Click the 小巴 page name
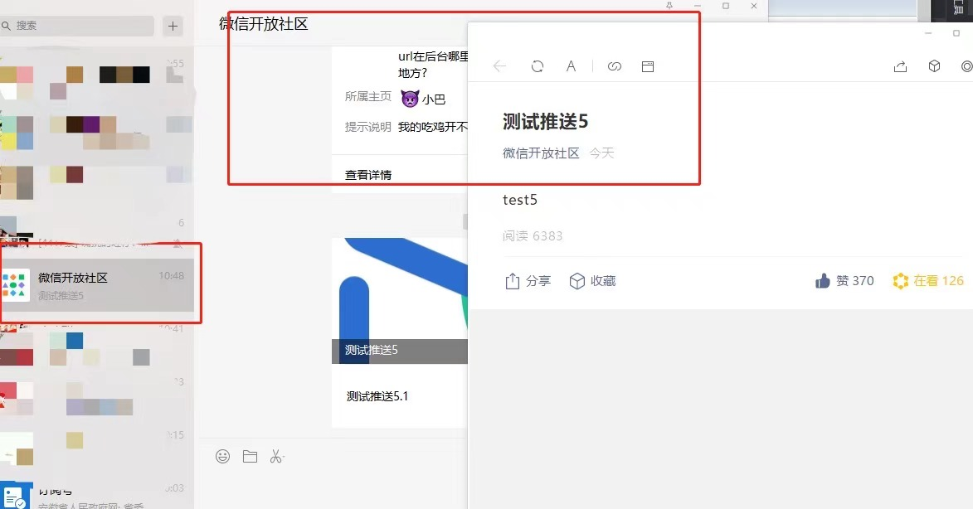Screen dimensions: 973x509 434,99
